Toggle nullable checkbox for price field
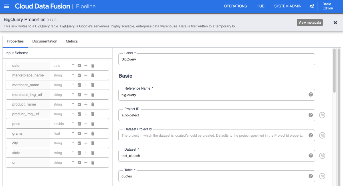343x186 pixels. (x=79, y=124)
